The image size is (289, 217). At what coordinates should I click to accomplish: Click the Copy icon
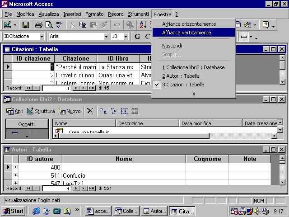click(x=83, y=25)
